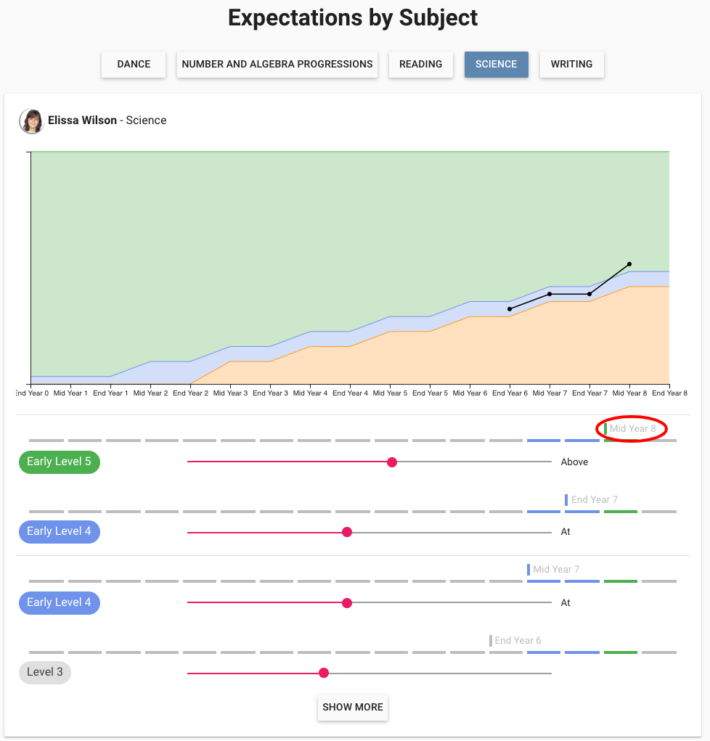Click the Early Level 4 chip for Mid Year 7
Screen dimensions: 710x741
60,602
